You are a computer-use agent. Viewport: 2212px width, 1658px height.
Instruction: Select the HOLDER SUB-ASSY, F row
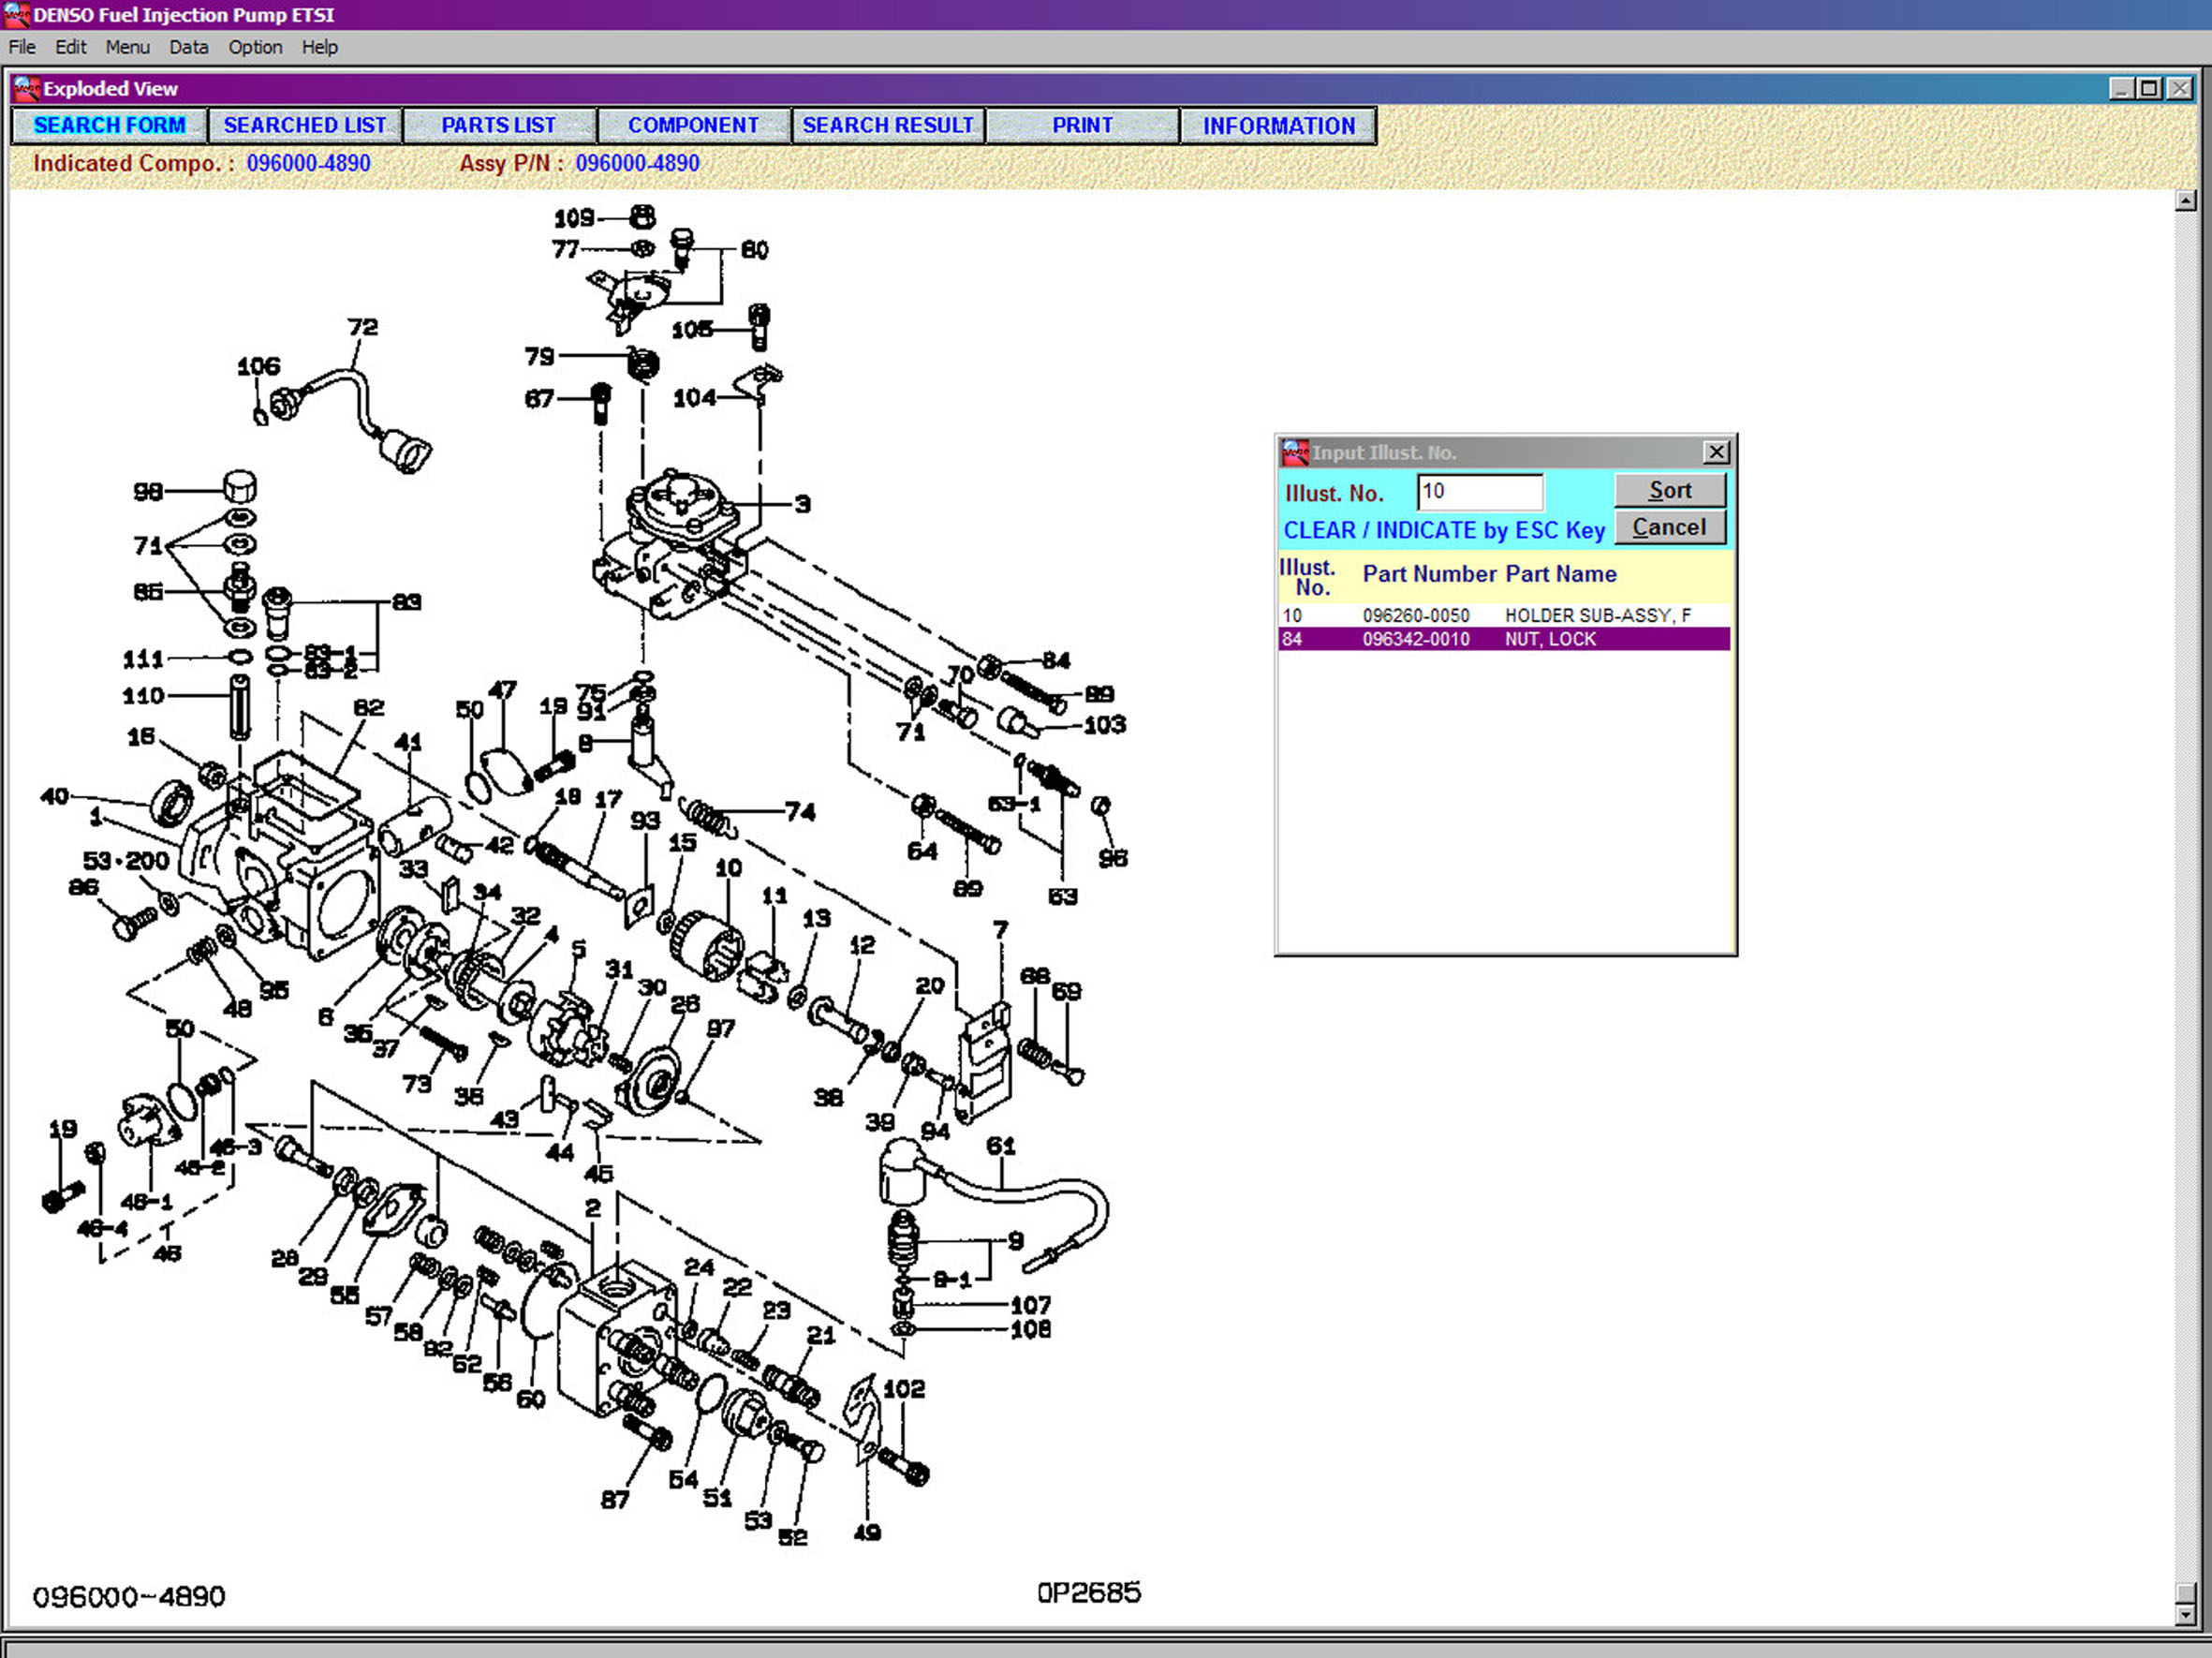click(1503, 615)
